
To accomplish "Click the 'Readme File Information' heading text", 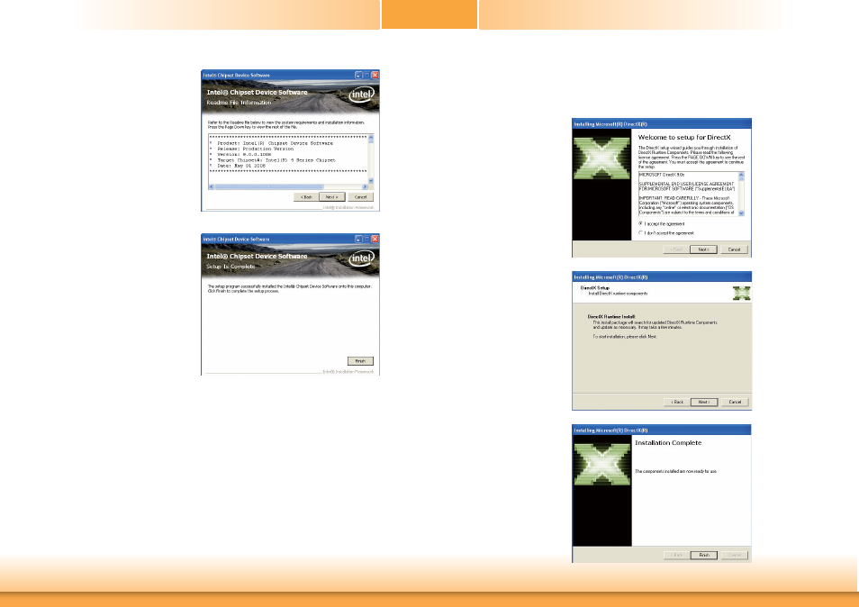I will [x=239, y=103].
